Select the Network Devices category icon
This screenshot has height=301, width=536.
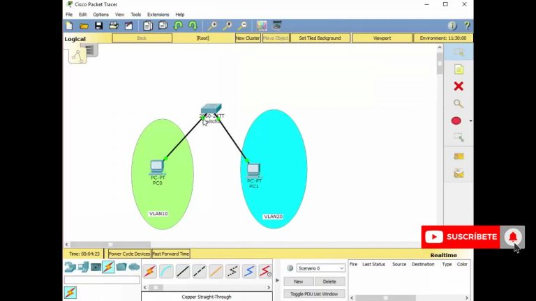click(70, 267)
